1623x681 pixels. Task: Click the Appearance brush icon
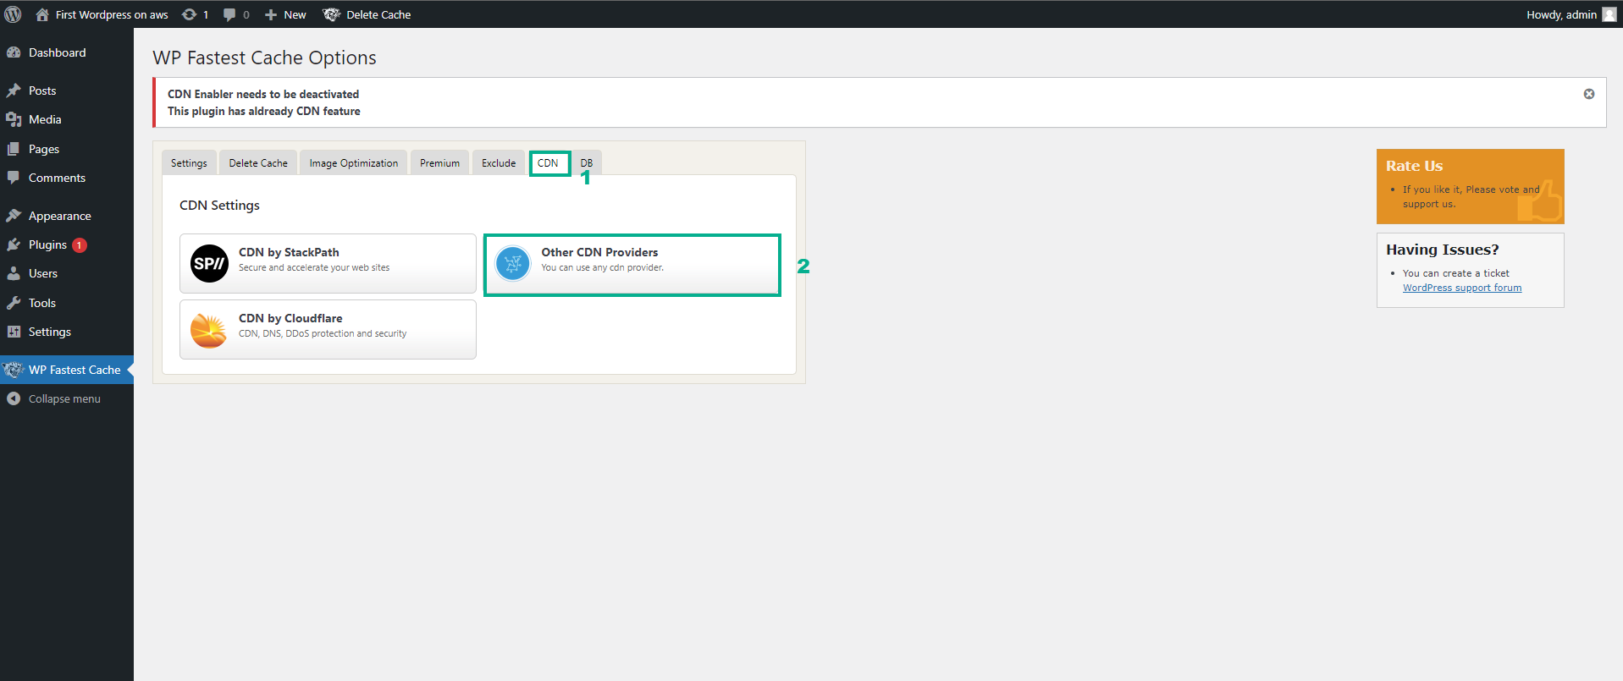[x=14, y=216]
